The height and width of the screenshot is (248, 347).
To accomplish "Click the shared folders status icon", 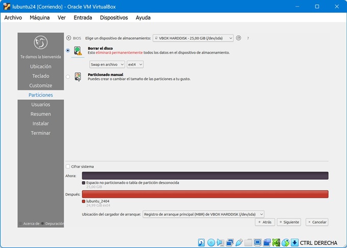I will point(249,242).
